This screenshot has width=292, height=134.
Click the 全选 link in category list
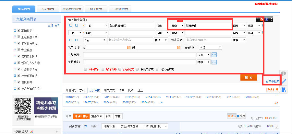click(x=51, y=26)
